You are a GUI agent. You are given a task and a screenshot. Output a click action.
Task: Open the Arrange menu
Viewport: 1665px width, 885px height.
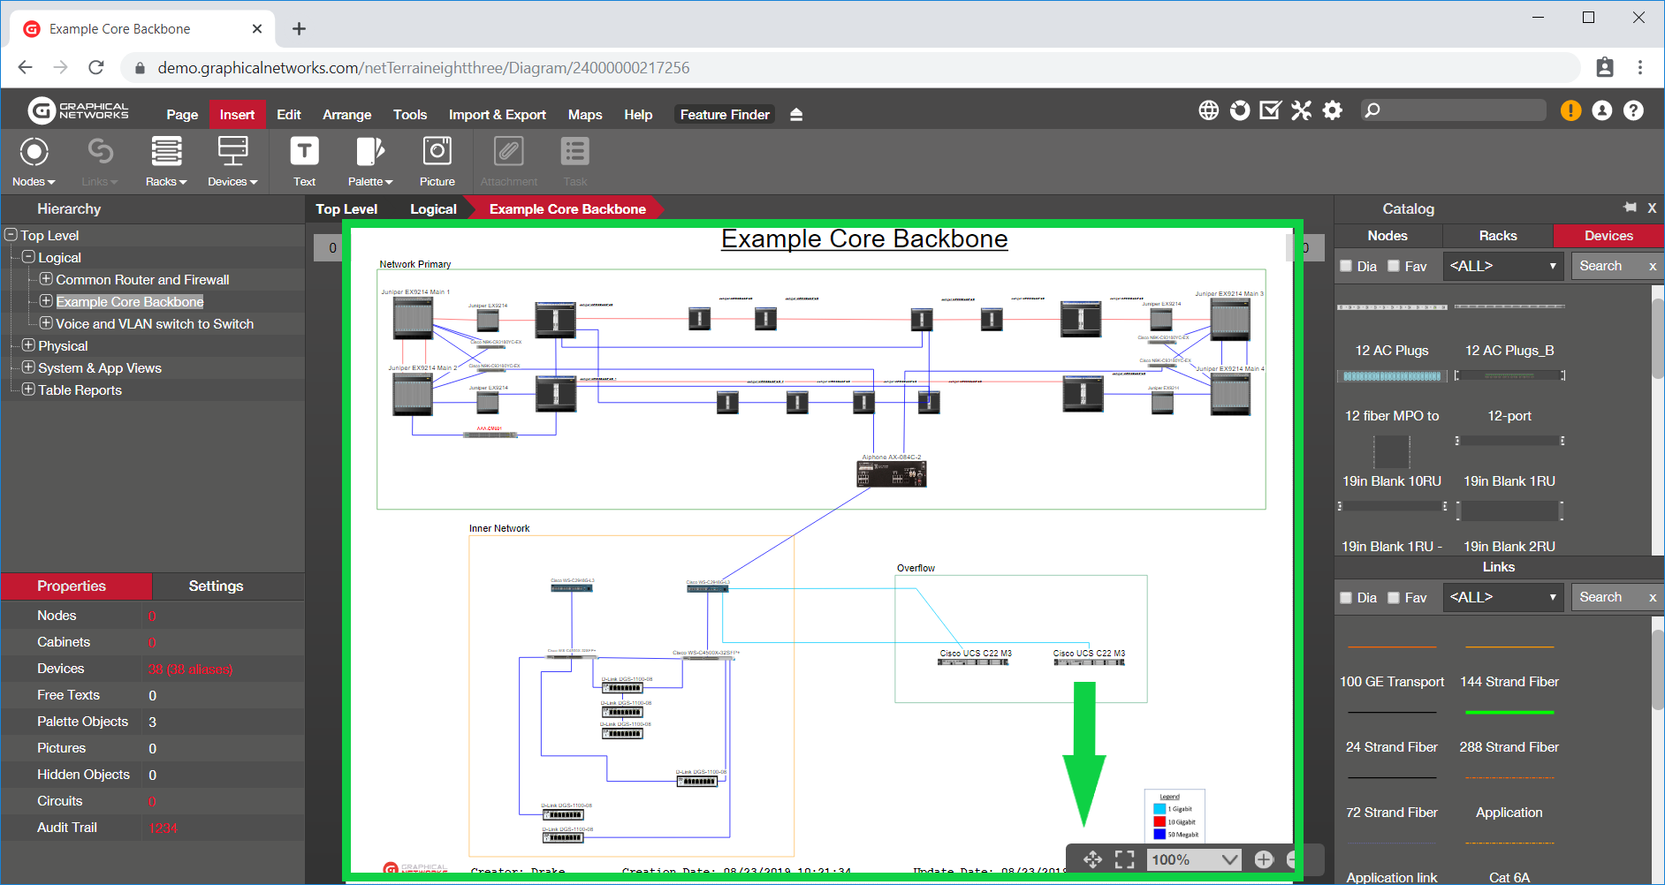[346, 115]
